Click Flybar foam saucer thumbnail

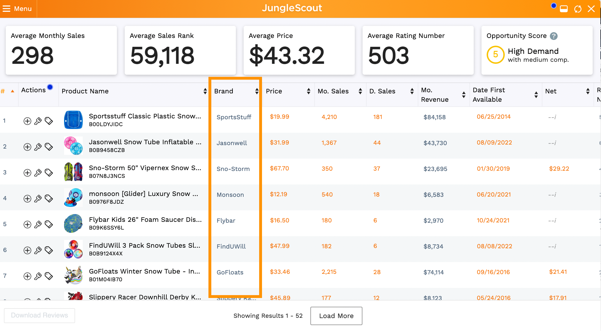[73, 223]
